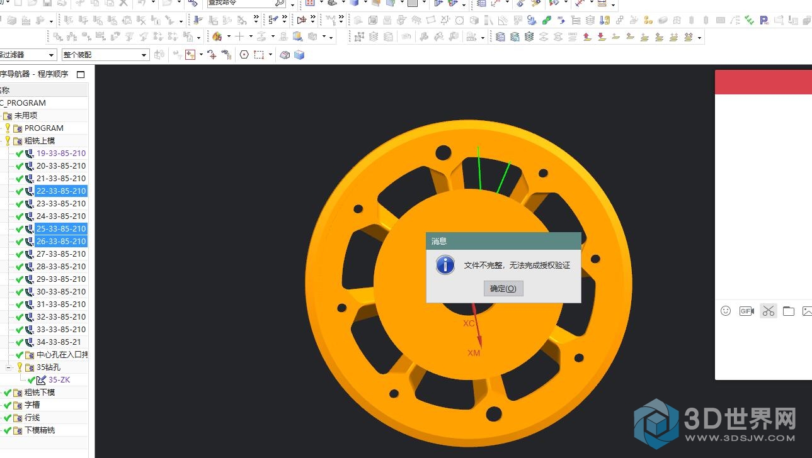
Task: Click the emoji smiley icon in chat panel
Action: tap(726, 311)
